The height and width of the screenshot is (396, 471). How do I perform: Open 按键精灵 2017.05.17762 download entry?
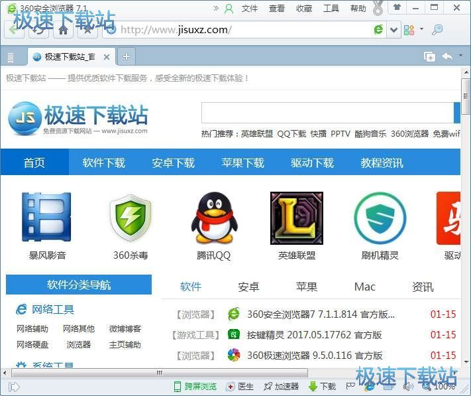314,335
